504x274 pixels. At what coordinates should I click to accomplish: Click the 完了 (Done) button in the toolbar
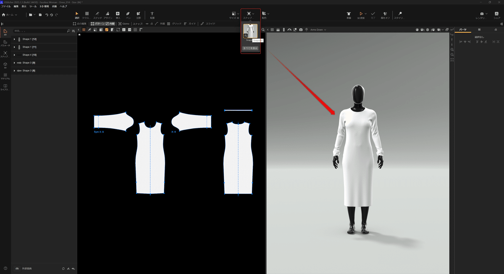(x=372, y=15)
